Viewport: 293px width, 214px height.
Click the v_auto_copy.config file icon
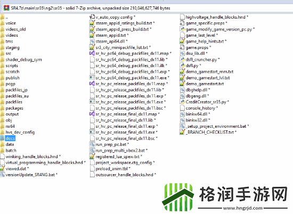tap(92, 17)
